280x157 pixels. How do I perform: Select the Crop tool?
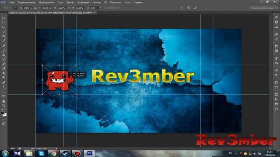tap(3, 36)
